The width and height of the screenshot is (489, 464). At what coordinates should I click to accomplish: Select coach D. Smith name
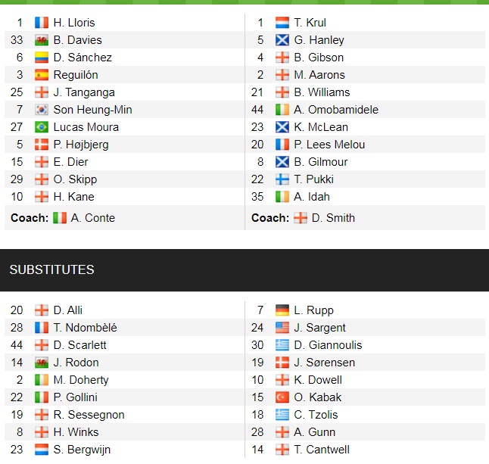[334, 218]
